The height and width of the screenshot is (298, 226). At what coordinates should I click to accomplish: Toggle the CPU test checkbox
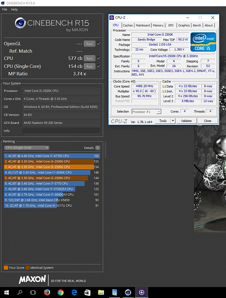pyautogui.click(x=99, y=58)
